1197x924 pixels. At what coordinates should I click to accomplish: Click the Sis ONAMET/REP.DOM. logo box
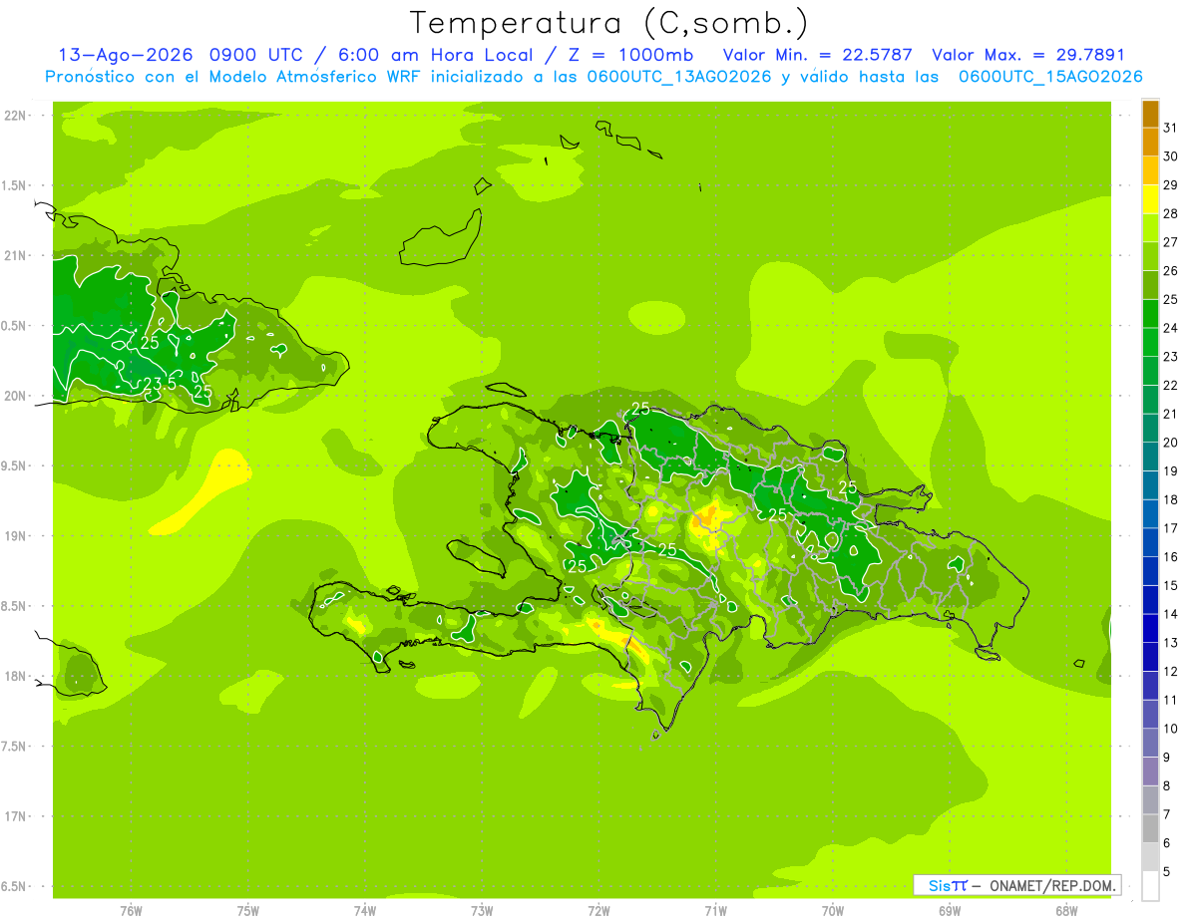coord(1017,885)
